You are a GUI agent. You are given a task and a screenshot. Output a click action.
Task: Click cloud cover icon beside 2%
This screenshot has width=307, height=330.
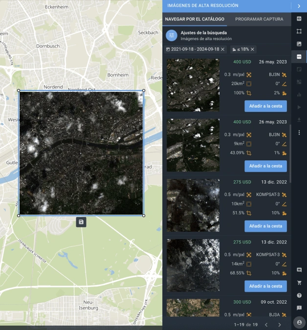284,93
